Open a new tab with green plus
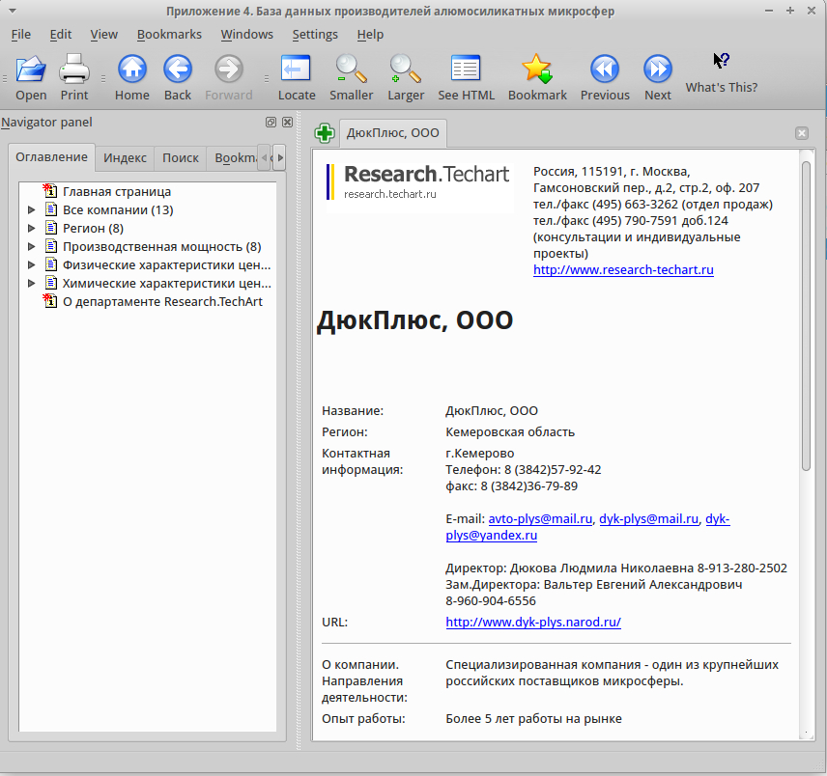Viewport: 827px width, 776px height. pyautogui.click(x=325, y=133)
